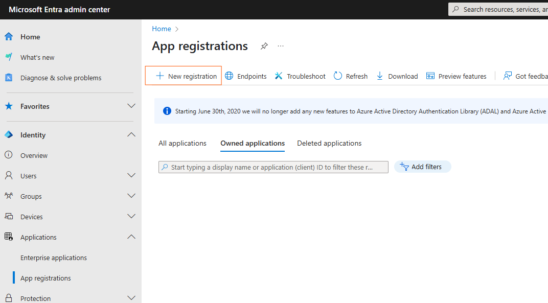Open the ellipsis more options menu

tap(281, 46)
